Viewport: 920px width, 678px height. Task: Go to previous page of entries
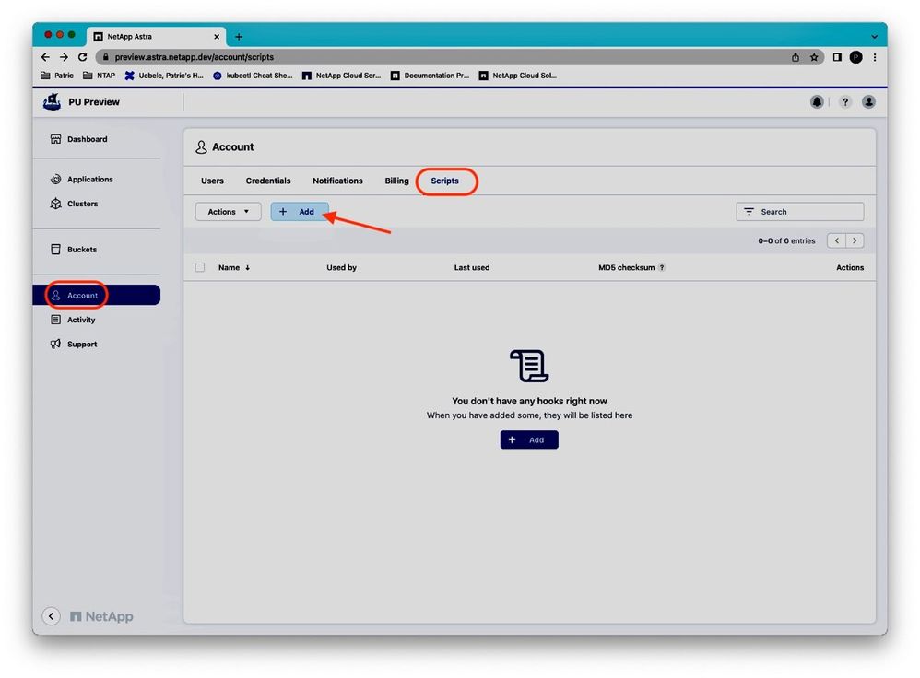[x=837, y=240]
